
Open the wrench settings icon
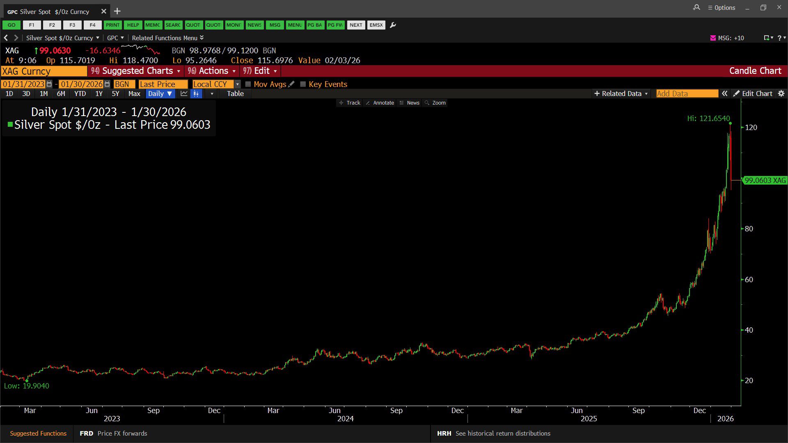point(393,25)
